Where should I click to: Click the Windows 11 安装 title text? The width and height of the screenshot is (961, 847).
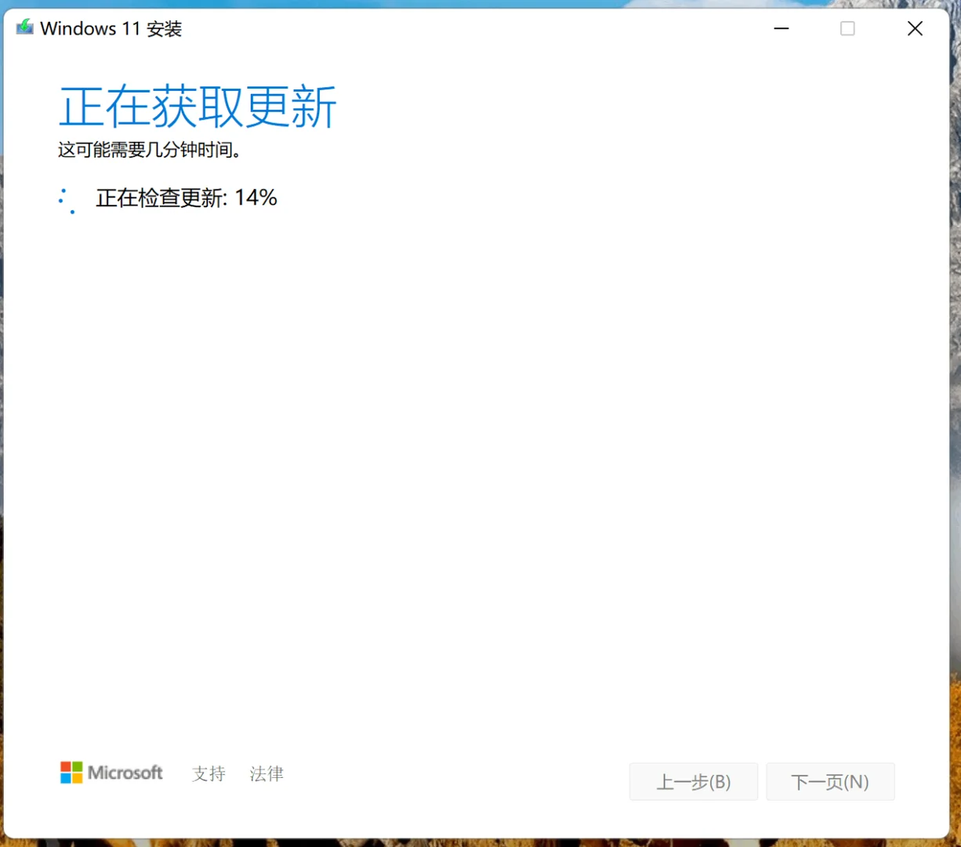(x=112, y=28)
